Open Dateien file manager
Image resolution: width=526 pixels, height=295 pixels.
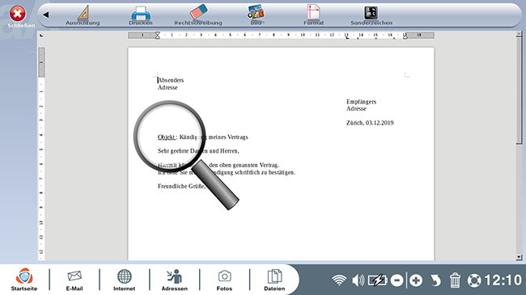coord(274,280)
